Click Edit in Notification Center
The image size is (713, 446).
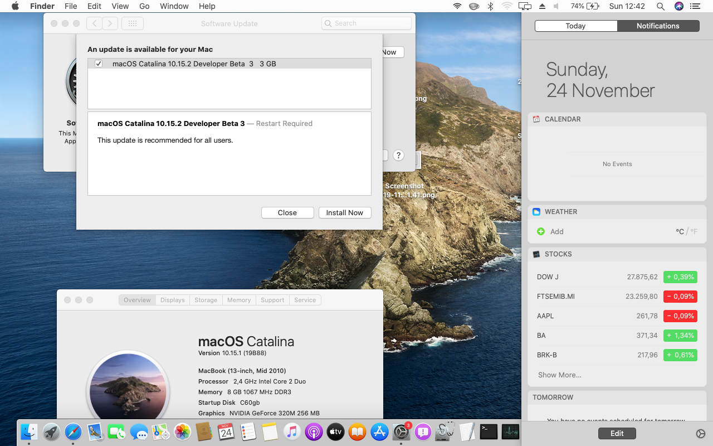(617, 433)
